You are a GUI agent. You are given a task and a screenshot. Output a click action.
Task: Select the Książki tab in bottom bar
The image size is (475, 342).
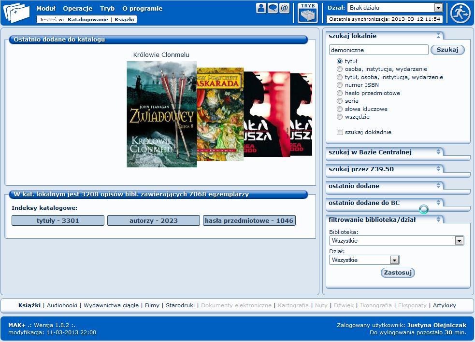click(x=29, y=305)
